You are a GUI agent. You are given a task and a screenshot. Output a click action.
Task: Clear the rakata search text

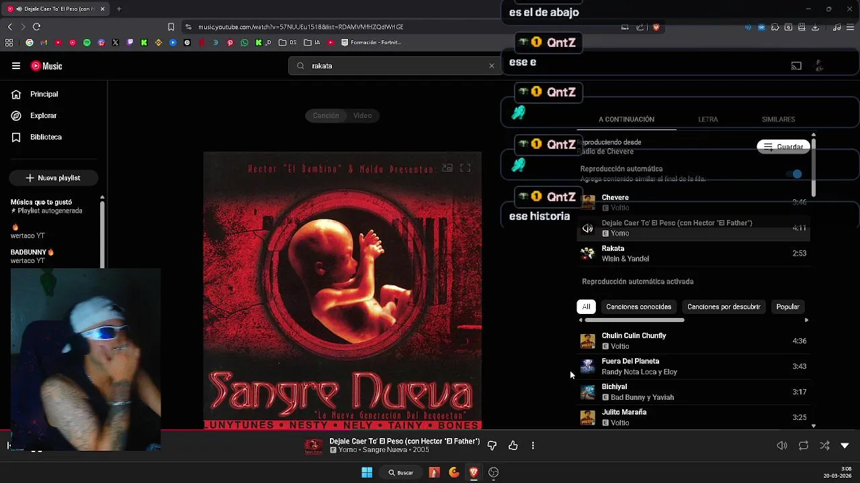click(x=492, y=66)
